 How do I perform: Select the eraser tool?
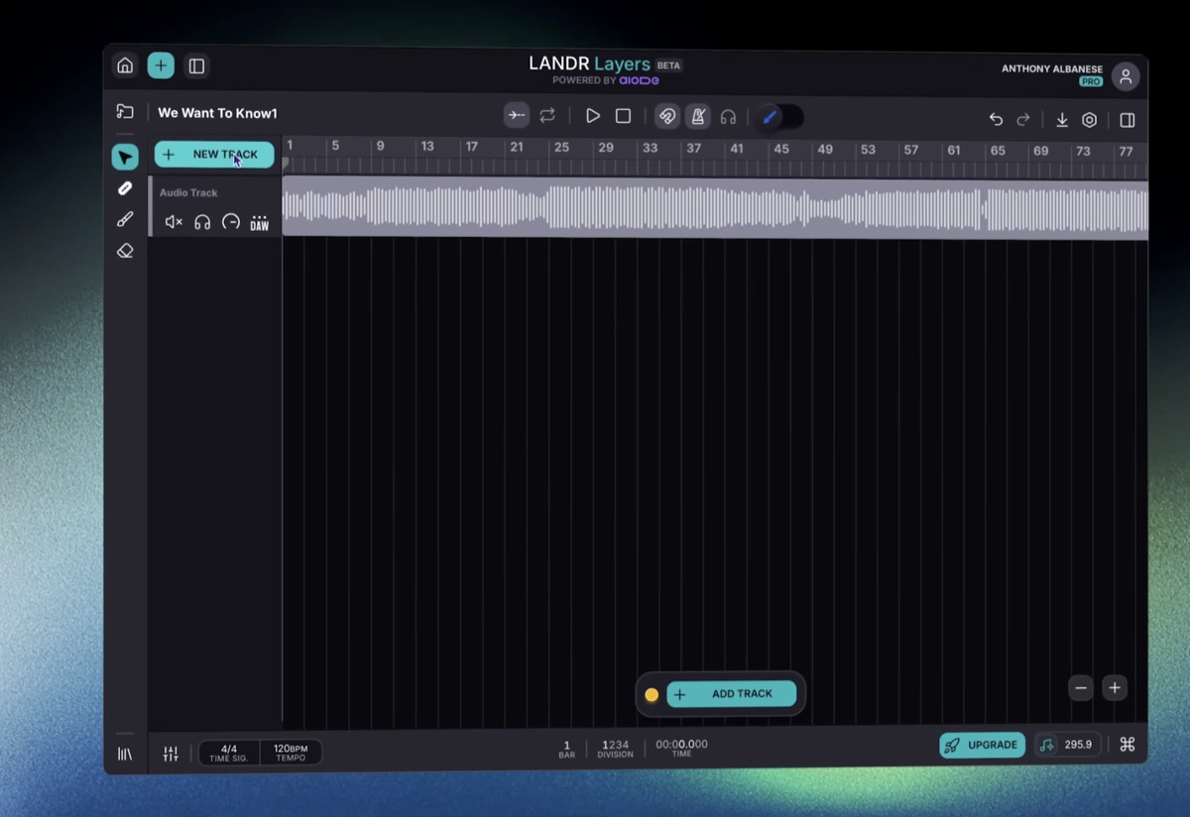click(125, 252)
